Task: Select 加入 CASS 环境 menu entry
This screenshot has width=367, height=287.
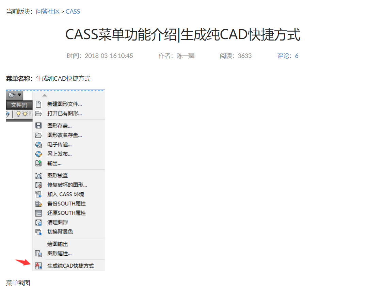Action: (x=66, y=194)
